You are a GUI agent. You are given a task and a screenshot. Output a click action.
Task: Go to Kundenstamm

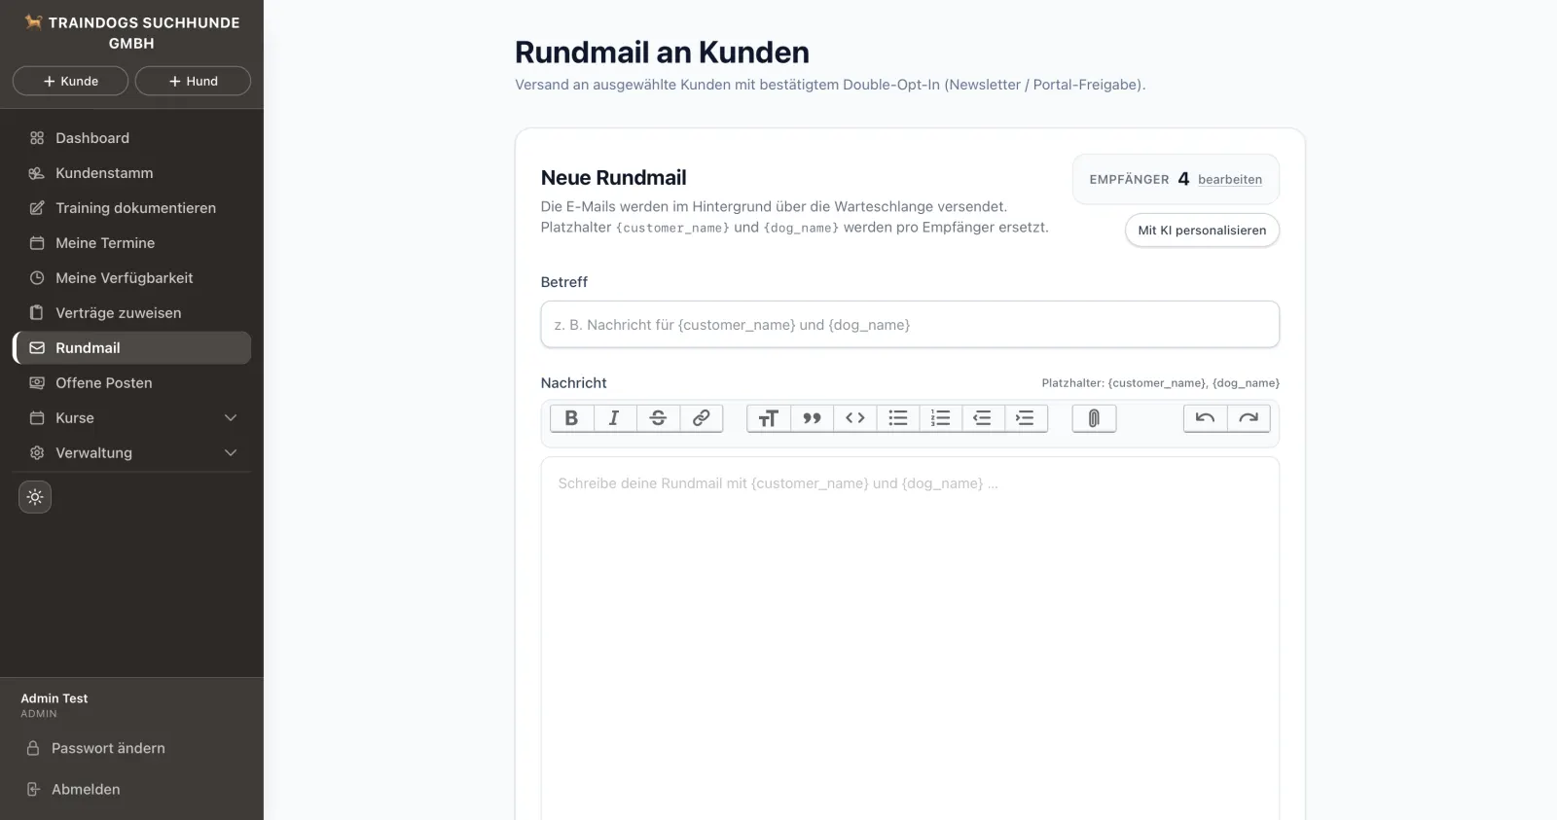click(131, 173)
